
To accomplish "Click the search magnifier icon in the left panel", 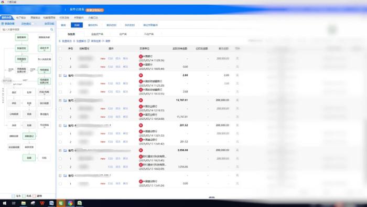I will (52, 29).
